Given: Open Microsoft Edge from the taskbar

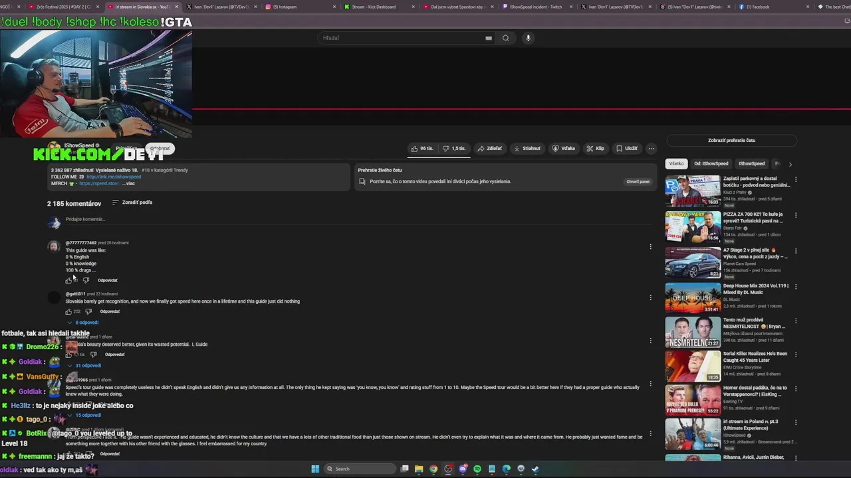Looking at the screenshot, I should 506,469.
